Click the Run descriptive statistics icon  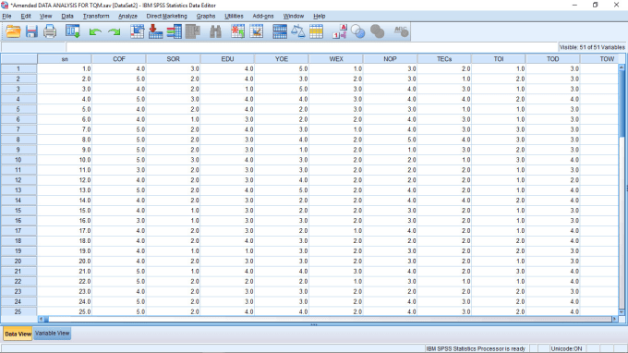[x=193, y=31]
